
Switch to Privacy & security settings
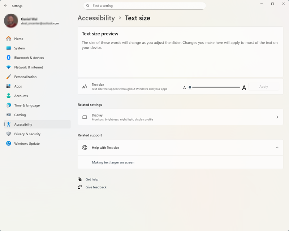point(9,134)
